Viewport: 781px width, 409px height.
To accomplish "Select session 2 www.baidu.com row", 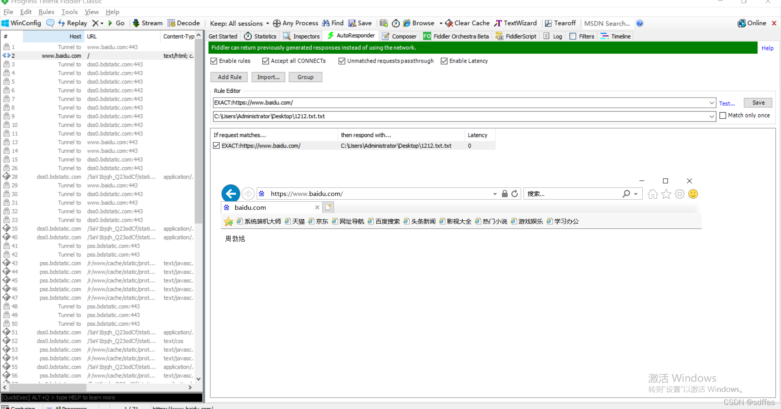I will pos(98,56).
